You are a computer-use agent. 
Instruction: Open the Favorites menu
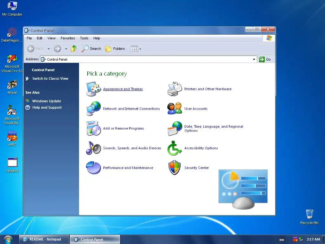click(x=68, y=38)
